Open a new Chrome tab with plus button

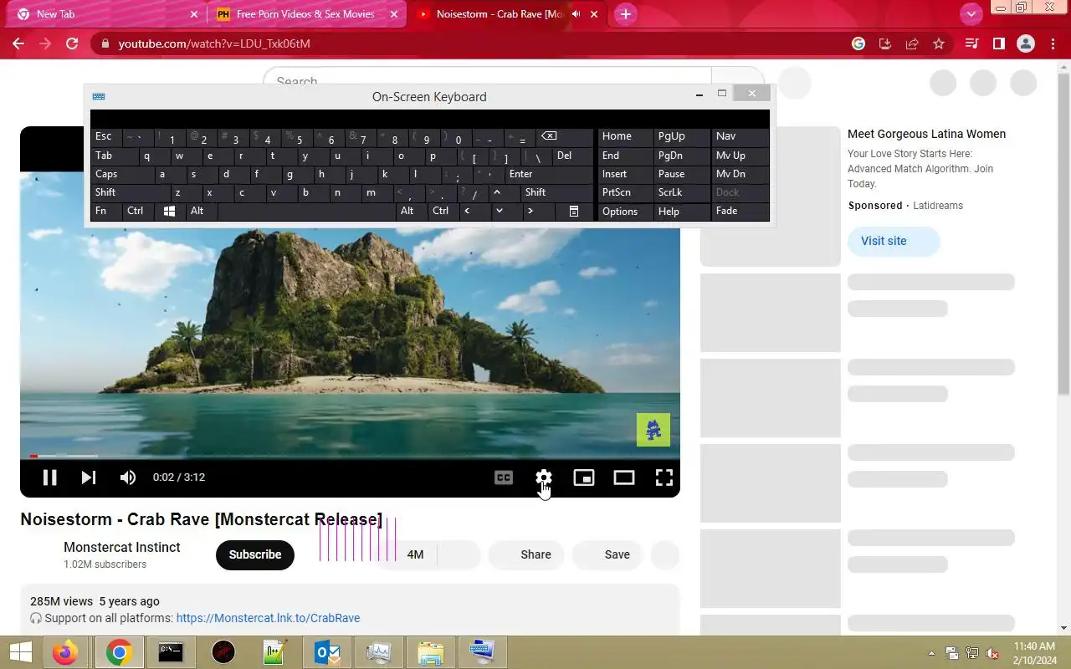click(625, 14)
